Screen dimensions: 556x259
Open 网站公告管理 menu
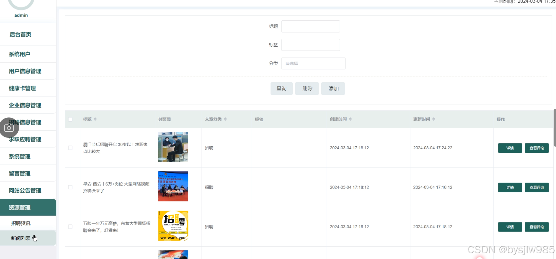click(28, 191)
